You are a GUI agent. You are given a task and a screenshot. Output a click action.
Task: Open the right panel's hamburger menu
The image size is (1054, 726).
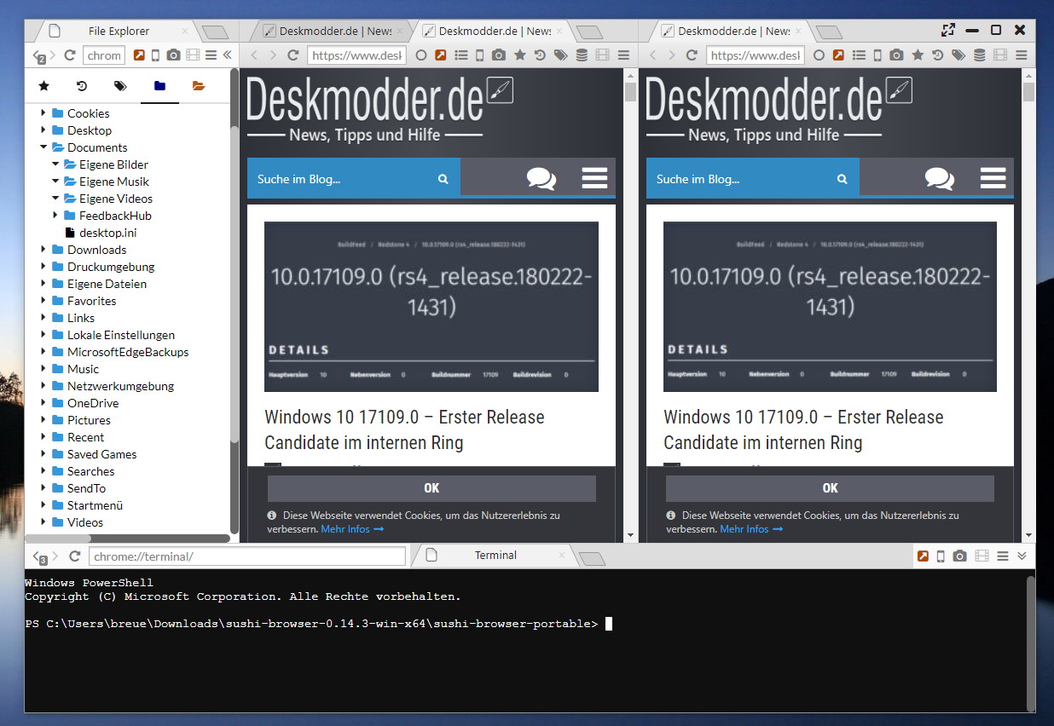click(x=1022, y=55)
